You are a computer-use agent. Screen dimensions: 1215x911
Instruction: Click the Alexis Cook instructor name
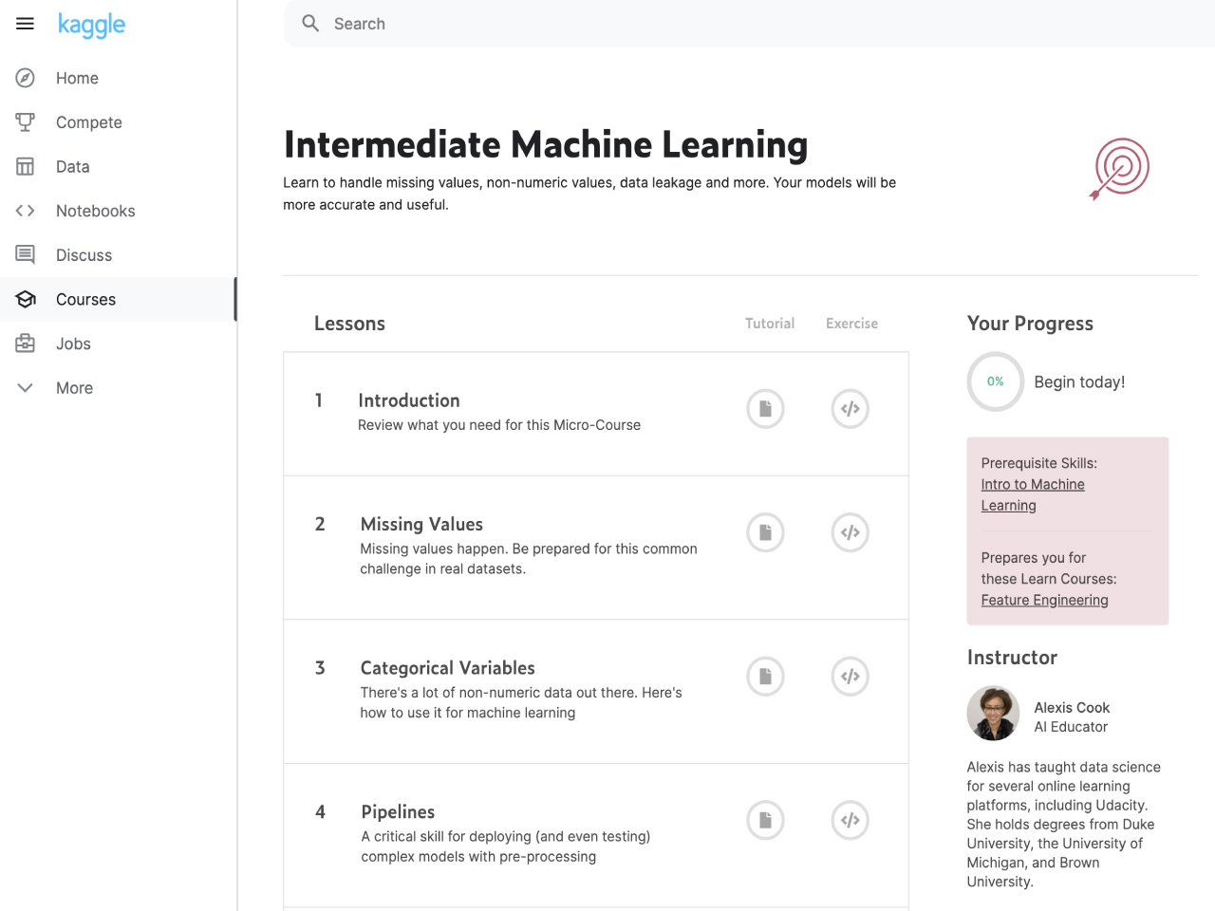point(1072,708)
